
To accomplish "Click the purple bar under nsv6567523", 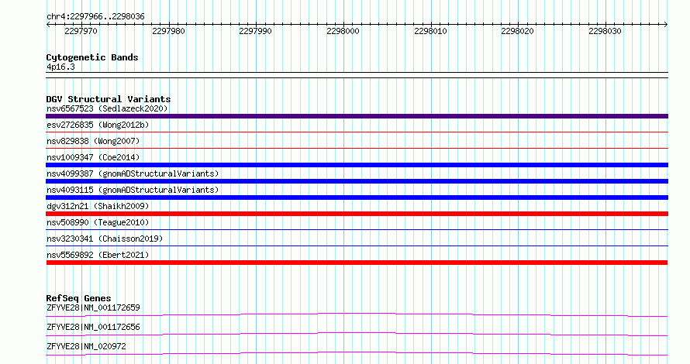I will (x=357, y=116).
